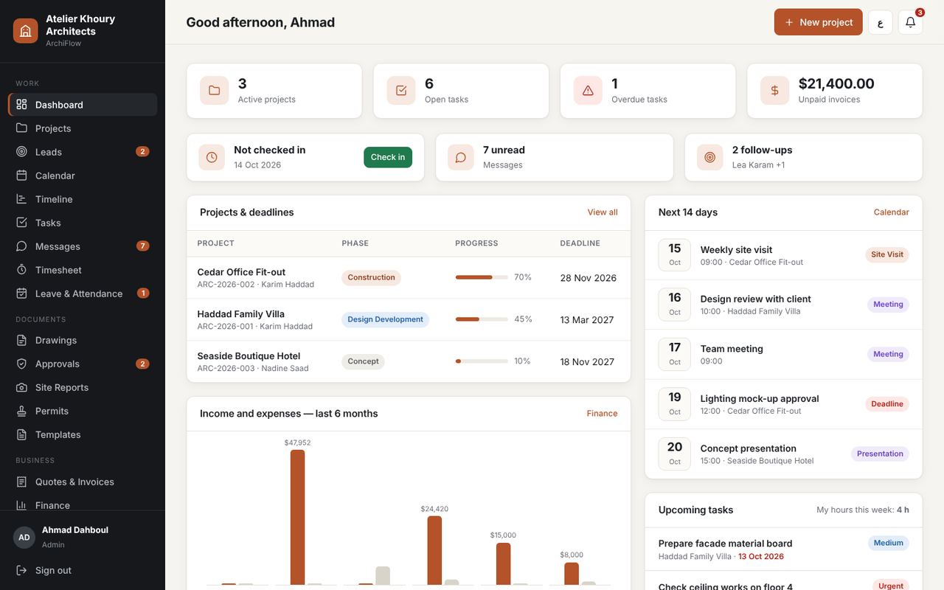Click the Overdue tasks warning icon
This screenshot has width=944, height=590.
click(588, 91)
